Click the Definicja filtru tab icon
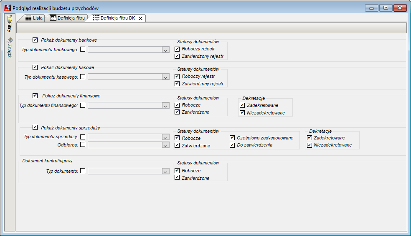Screen dimensions: 411x236 pyautogui.click(x=53, y=18)
